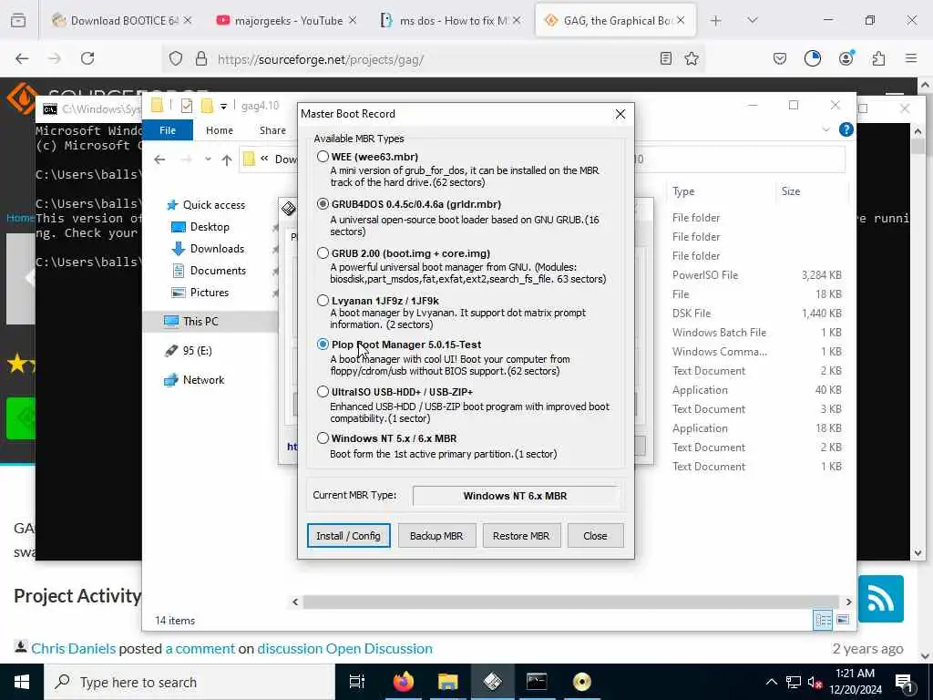
Task: Select This PC in navigation pane
Action: tap(191, 322)
